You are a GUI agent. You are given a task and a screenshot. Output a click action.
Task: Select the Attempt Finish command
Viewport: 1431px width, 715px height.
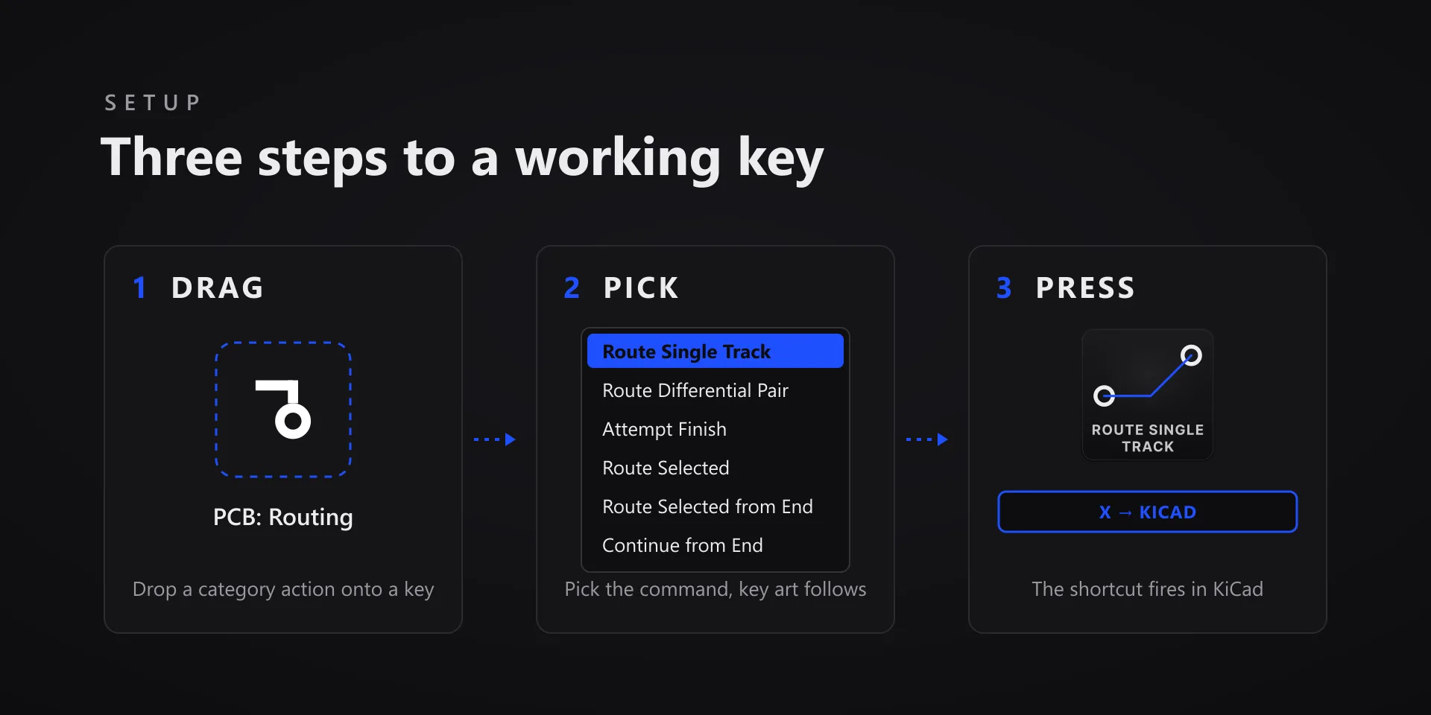coord(715,429)
